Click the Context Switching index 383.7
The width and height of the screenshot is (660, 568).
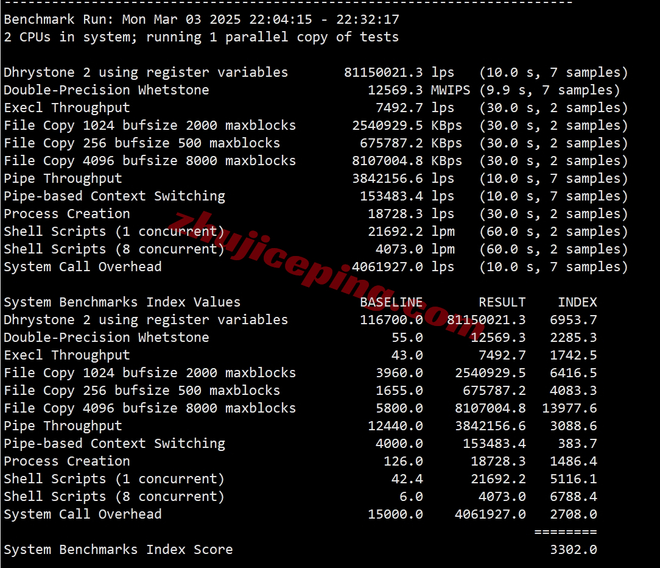click(x=577, y=444)
